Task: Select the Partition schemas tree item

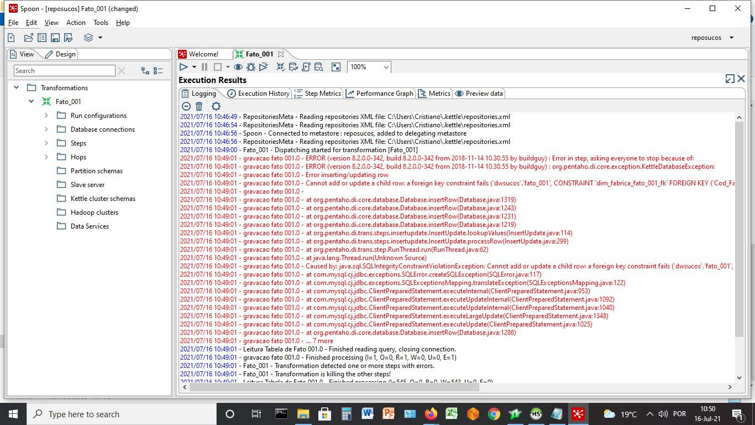Action: point(96,171)
